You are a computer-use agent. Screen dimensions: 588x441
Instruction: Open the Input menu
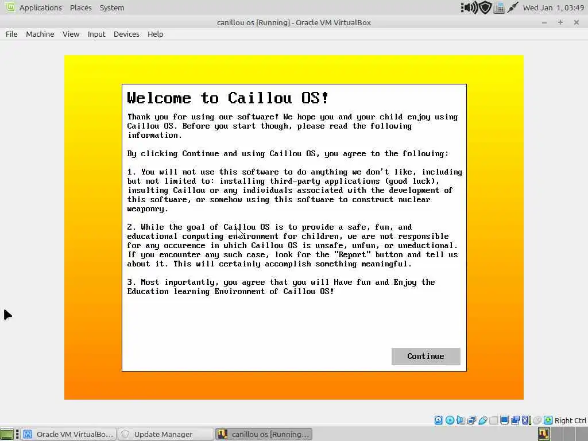point(96,34)
